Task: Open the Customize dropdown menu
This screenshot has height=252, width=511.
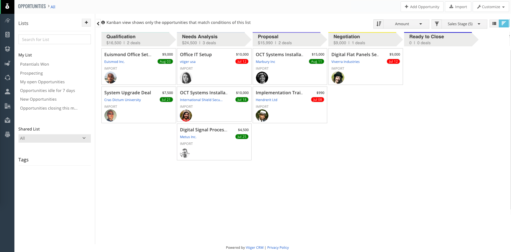Action: coord(491,7)
